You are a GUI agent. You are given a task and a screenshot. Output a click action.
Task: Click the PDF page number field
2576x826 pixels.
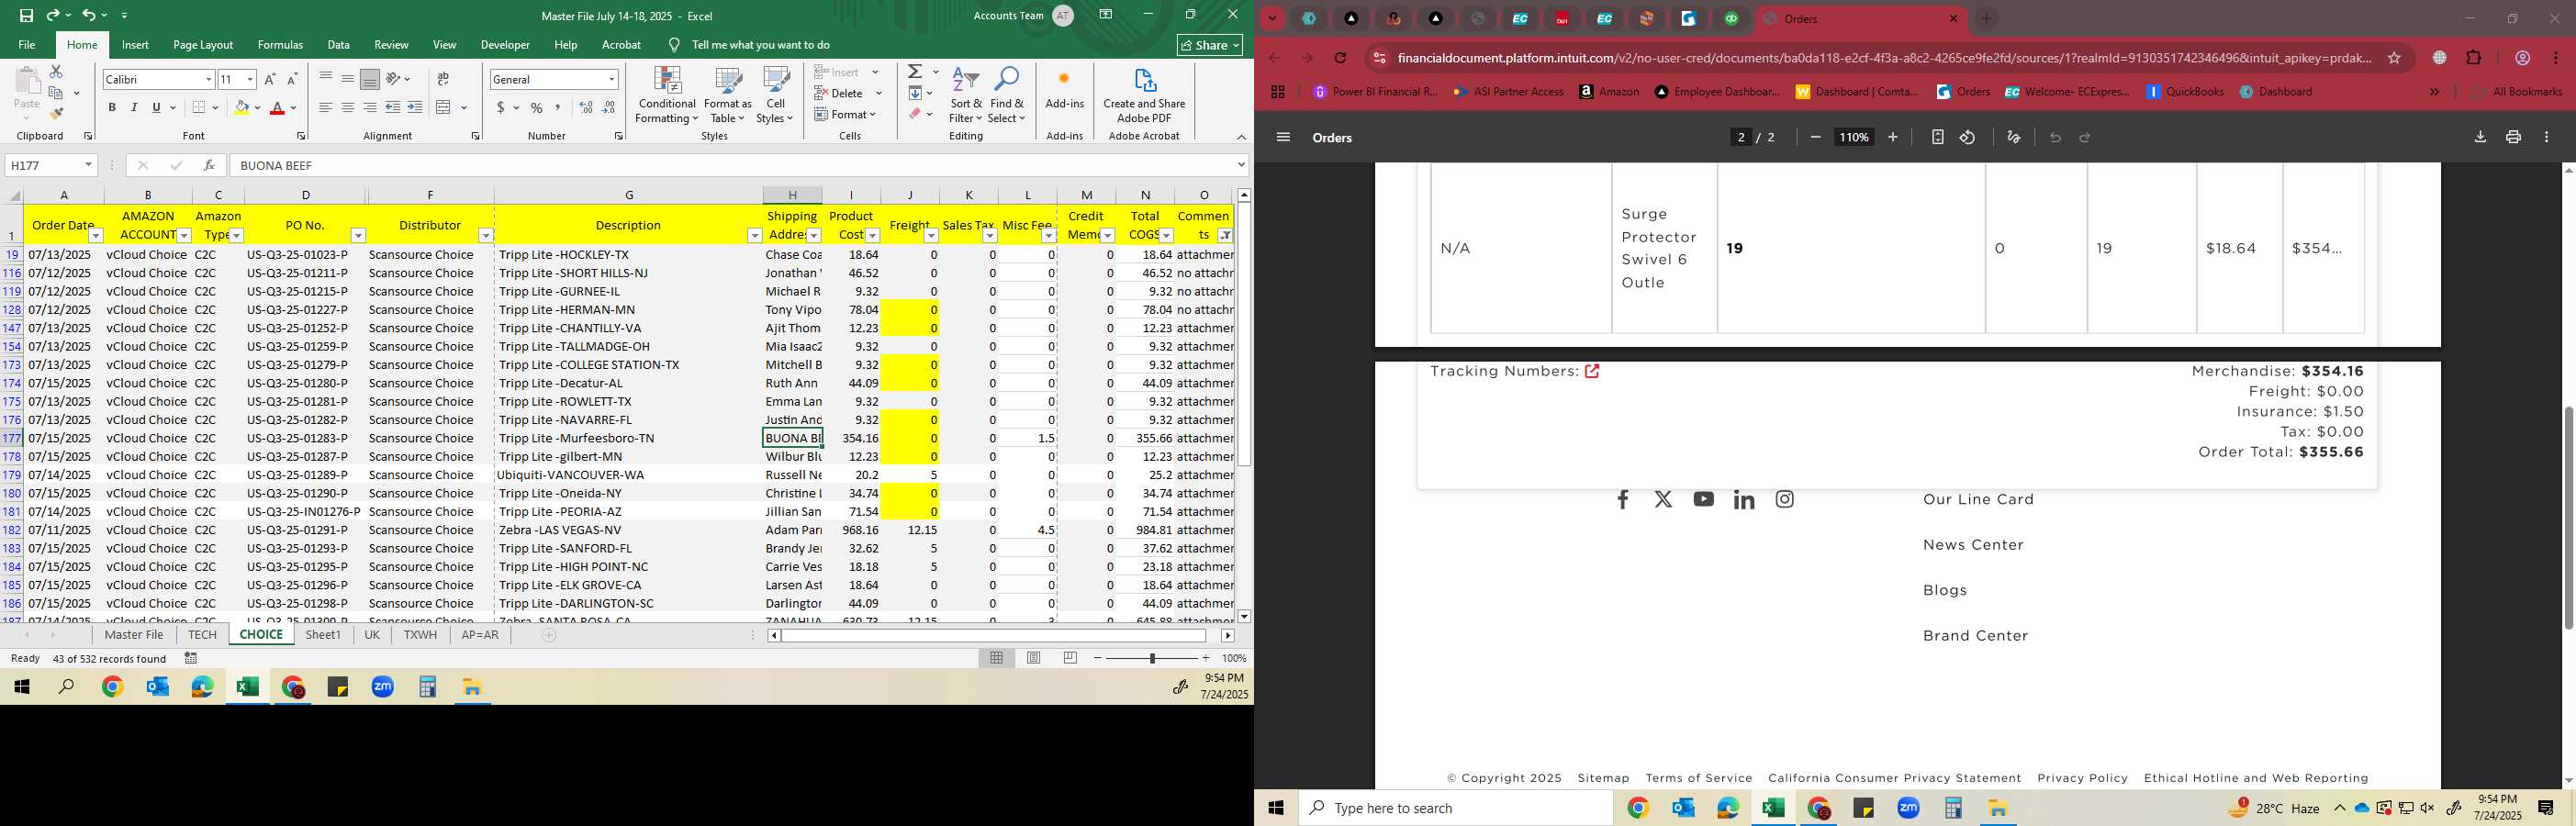pyautogui.click(x=1741, y=137)
